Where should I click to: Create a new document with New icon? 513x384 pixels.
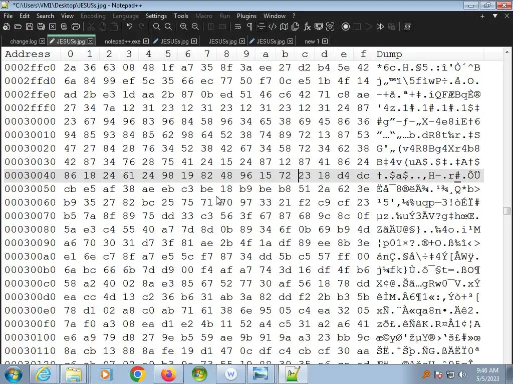[6, 27]
